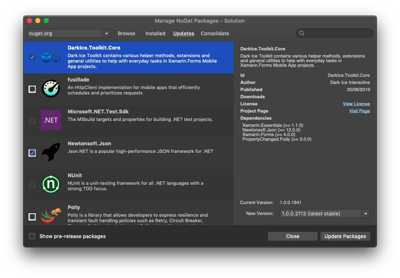Click the search magnifier icon
Screen dimensions: 400x278
(302, 33)
